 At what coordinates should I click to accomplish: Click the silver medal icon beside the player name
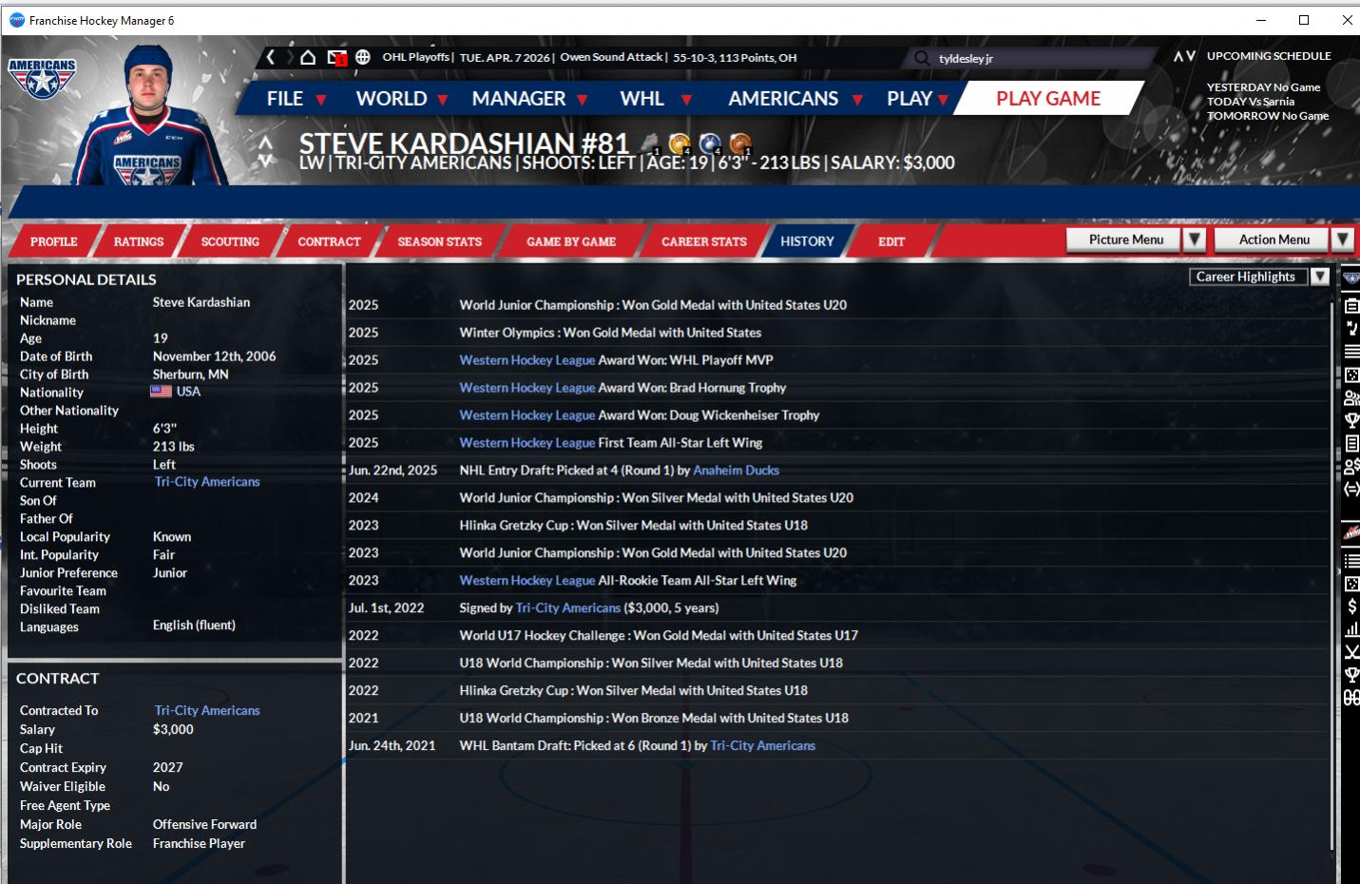710,144
